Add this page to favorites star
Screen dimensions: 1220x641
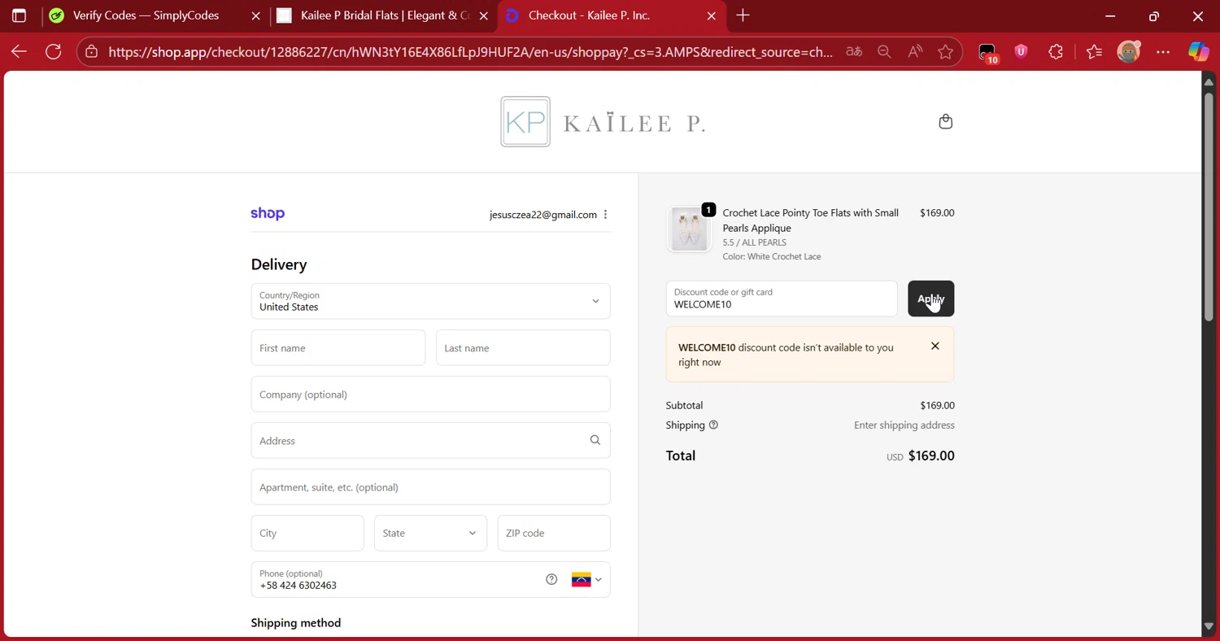(x=945, y=52)
